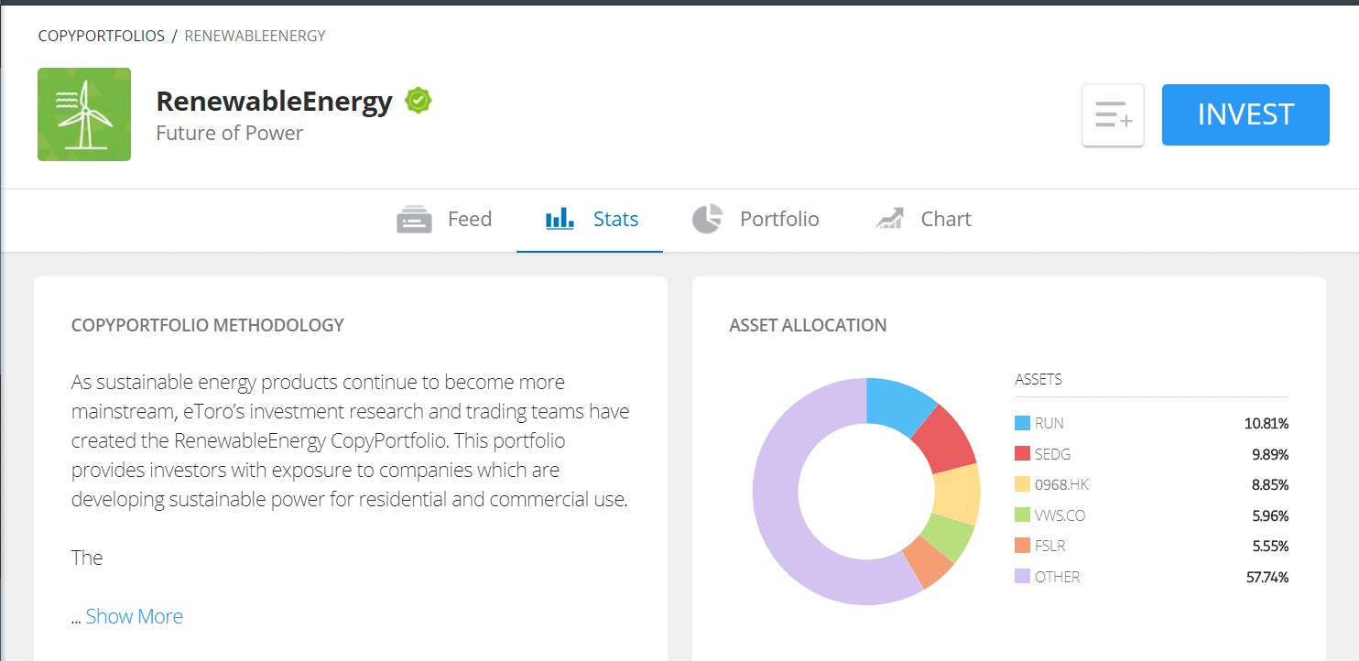The width and height of the screenshot is (1359, 661).
Task: Click the blue INVEST button
Action: point(1245,114)
